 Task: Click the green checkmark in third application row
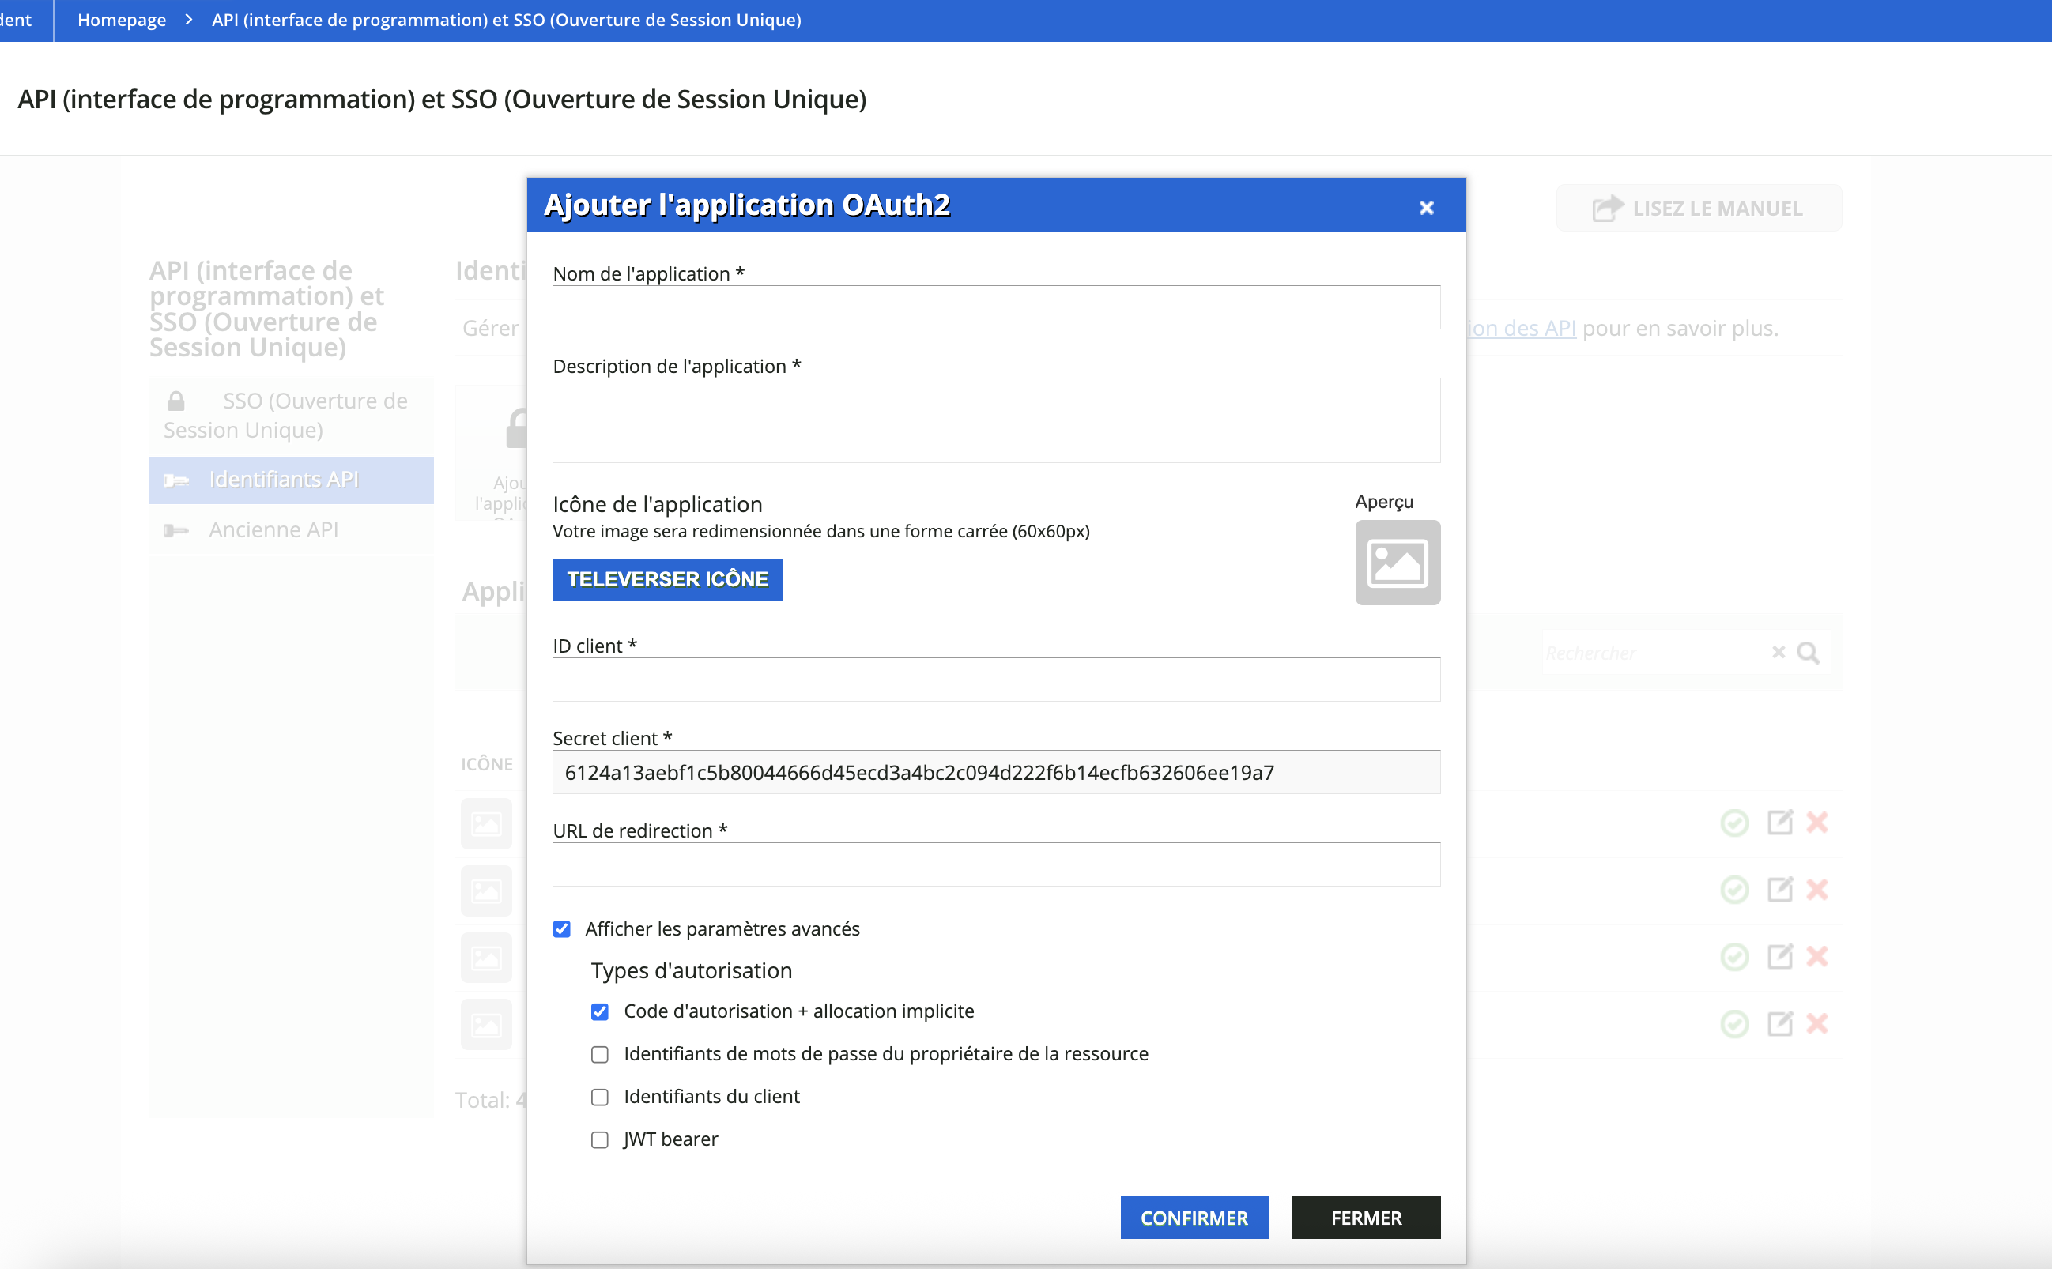tap(1734, 957)
